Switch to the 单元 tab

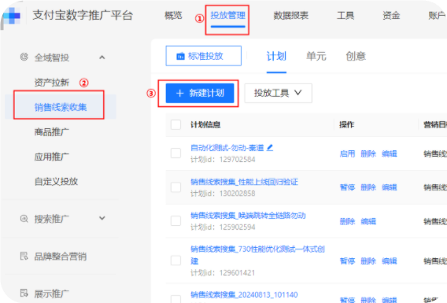point(316,56)
